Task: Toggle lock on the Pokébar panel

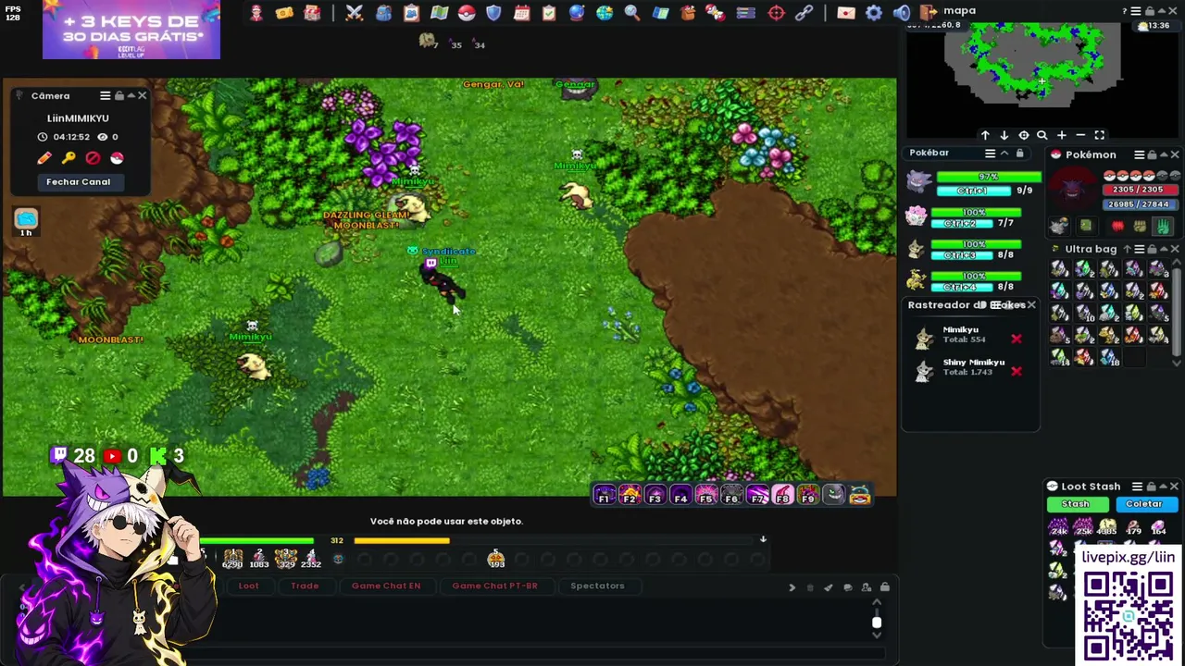Action: pyautogui.click(x=1019, y=154)
